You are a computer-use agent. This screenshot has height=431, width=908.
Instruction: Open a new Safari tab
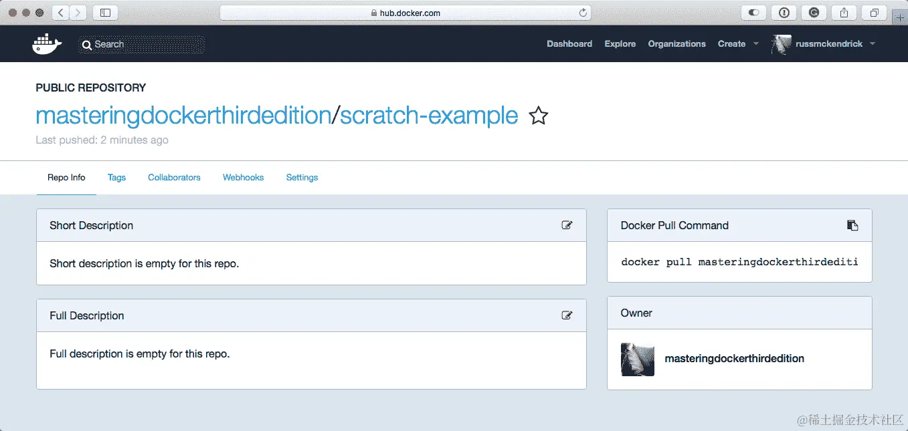tap(899, 16)
